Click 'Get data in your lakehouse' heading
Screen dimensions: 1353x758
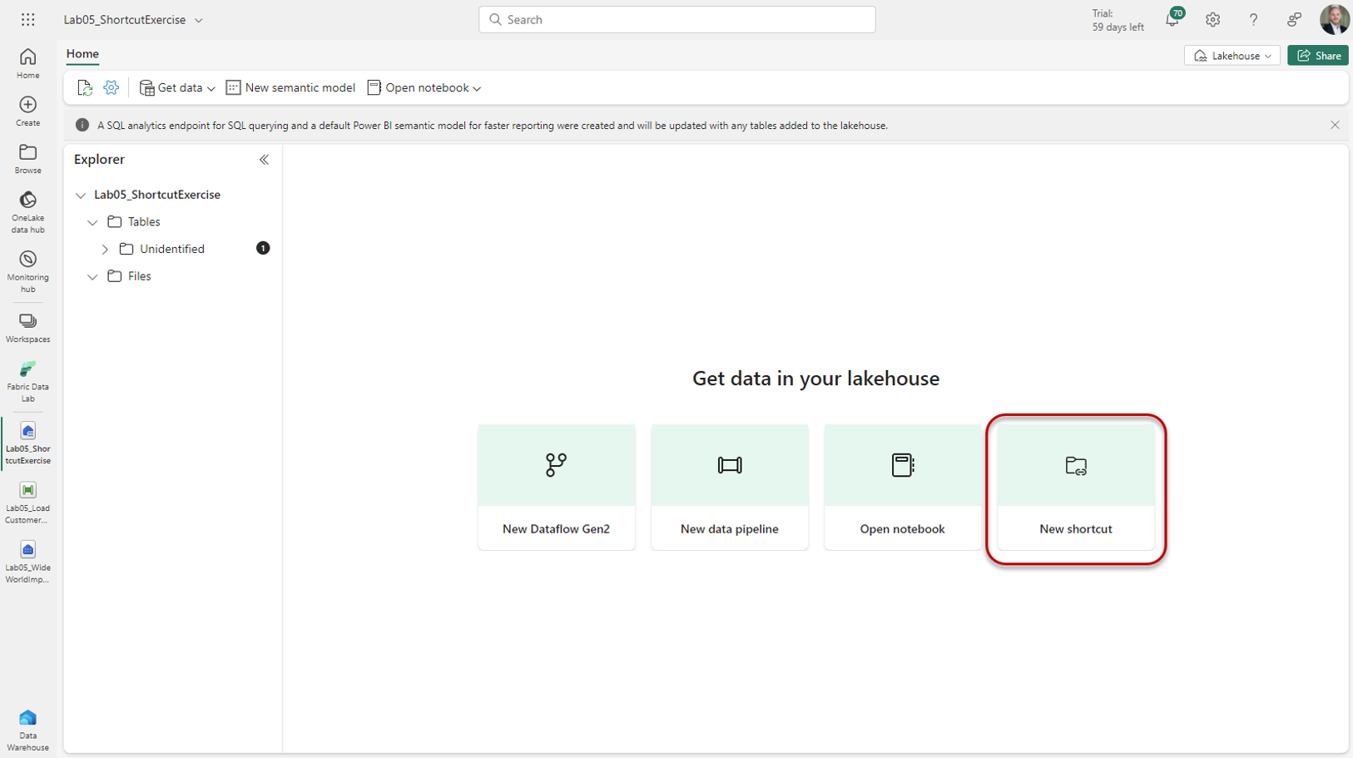[x=815, y=379]
